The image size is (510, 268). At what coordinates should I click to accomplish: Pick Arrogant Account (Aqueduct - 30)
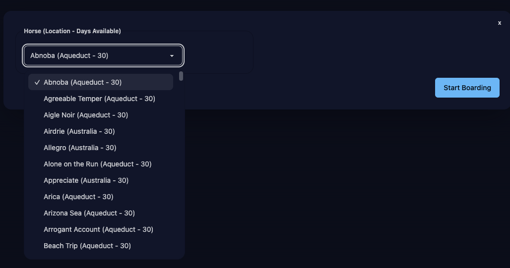click(x=98, y=229)
